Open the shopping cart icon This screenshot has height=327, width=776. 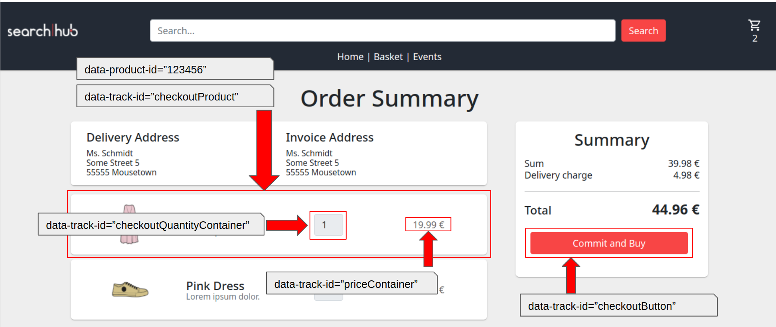pyautogui.click(x=754, y=26)
